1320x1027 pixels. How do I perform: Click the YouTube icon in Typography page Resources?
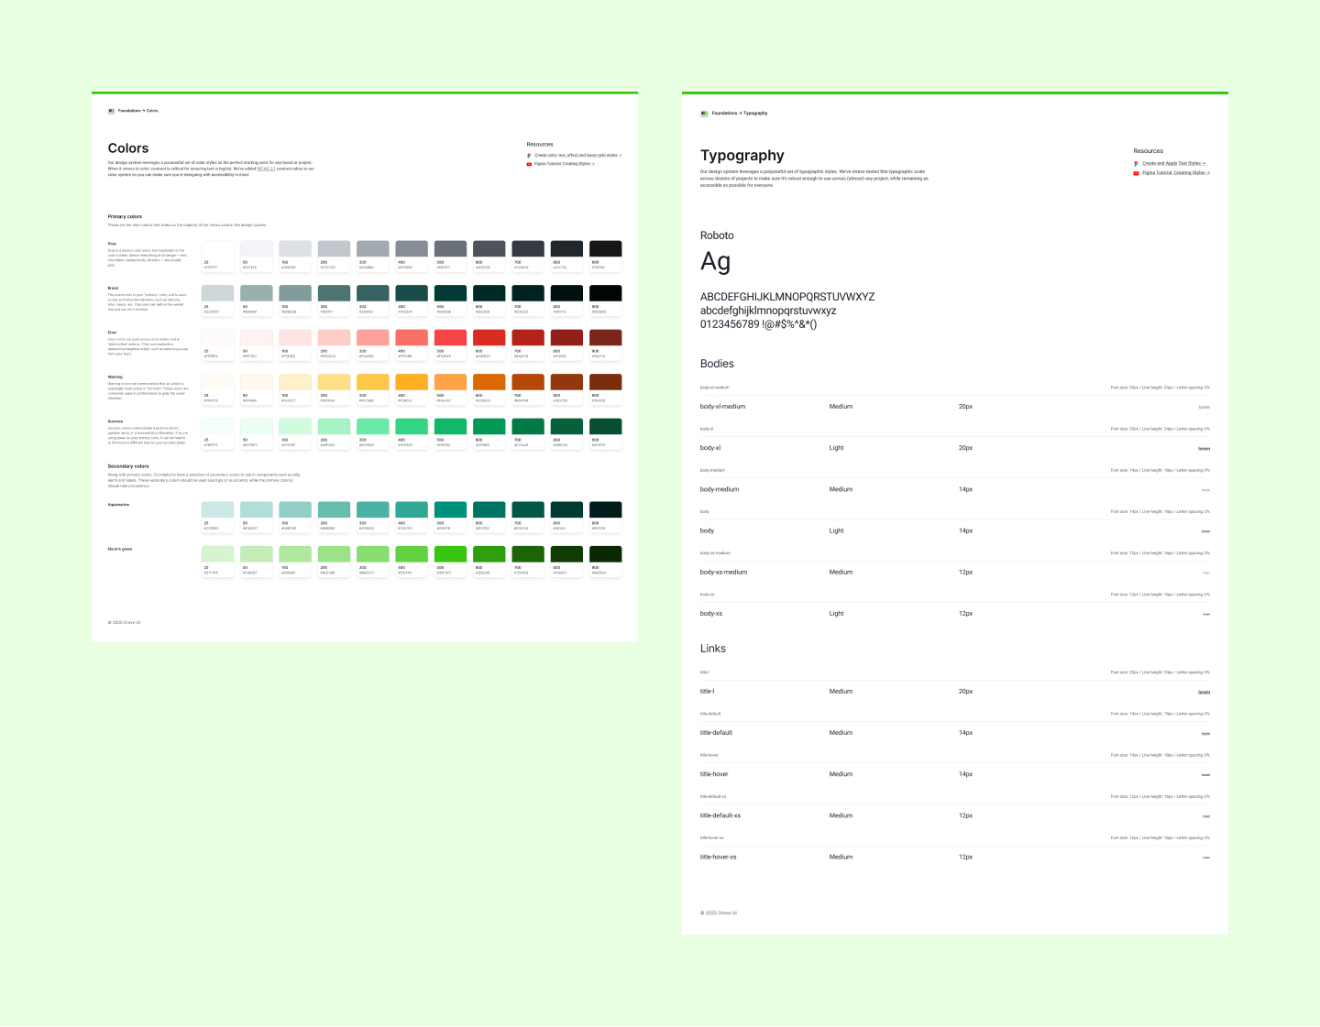(1136, 173)
